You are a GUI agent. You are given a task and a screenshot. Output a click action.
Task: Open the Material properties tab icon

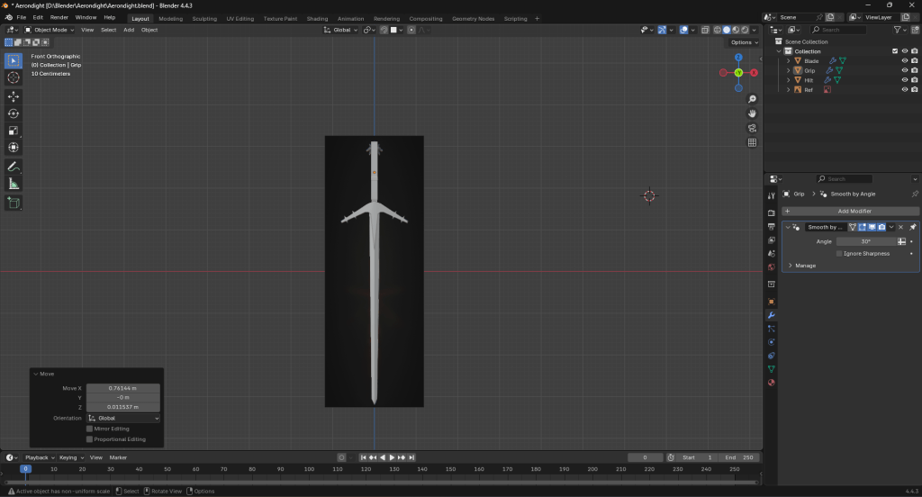click(771, 383)
